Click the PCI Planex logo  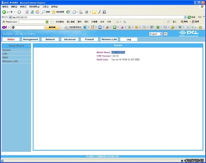(189, 34)
